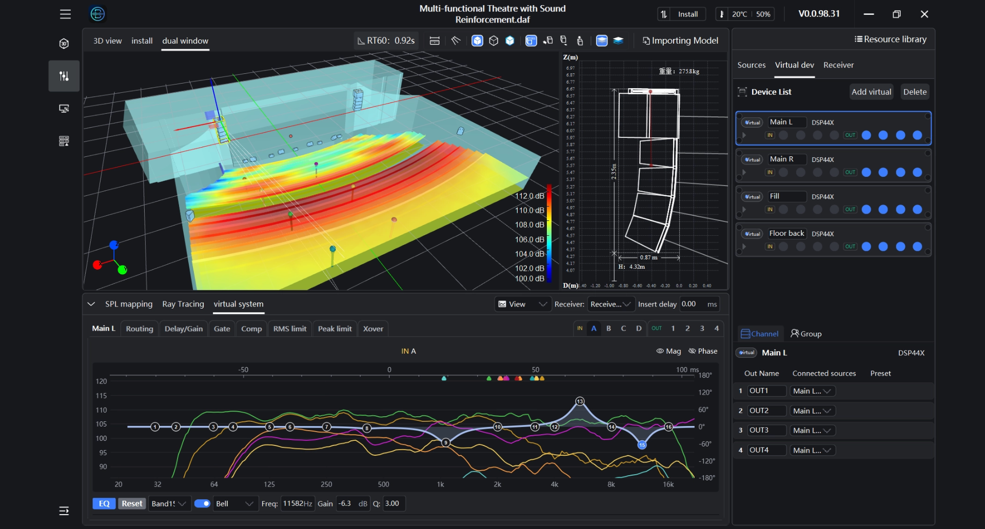The width and height of the screenshot is (985, 529).
Task: Select input channel C
Action: tap(623, 329)
